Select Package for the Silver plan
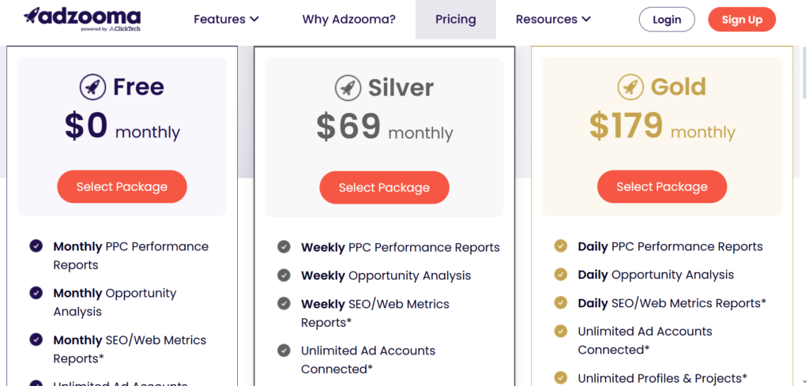Screen dimensions: 809x386 point(385,188)
